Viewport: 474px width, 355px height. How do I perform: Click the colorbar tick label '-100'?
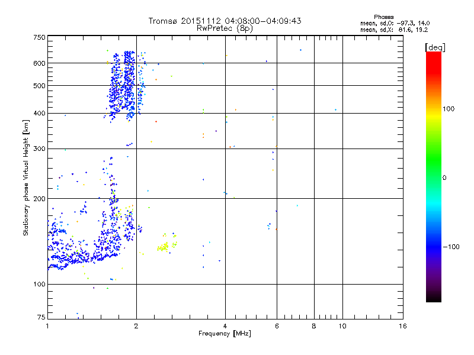451,247
